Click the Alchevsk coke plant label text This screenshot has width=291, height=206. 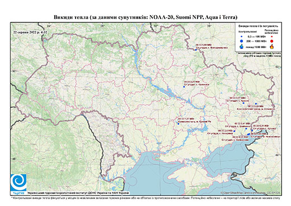256,107
